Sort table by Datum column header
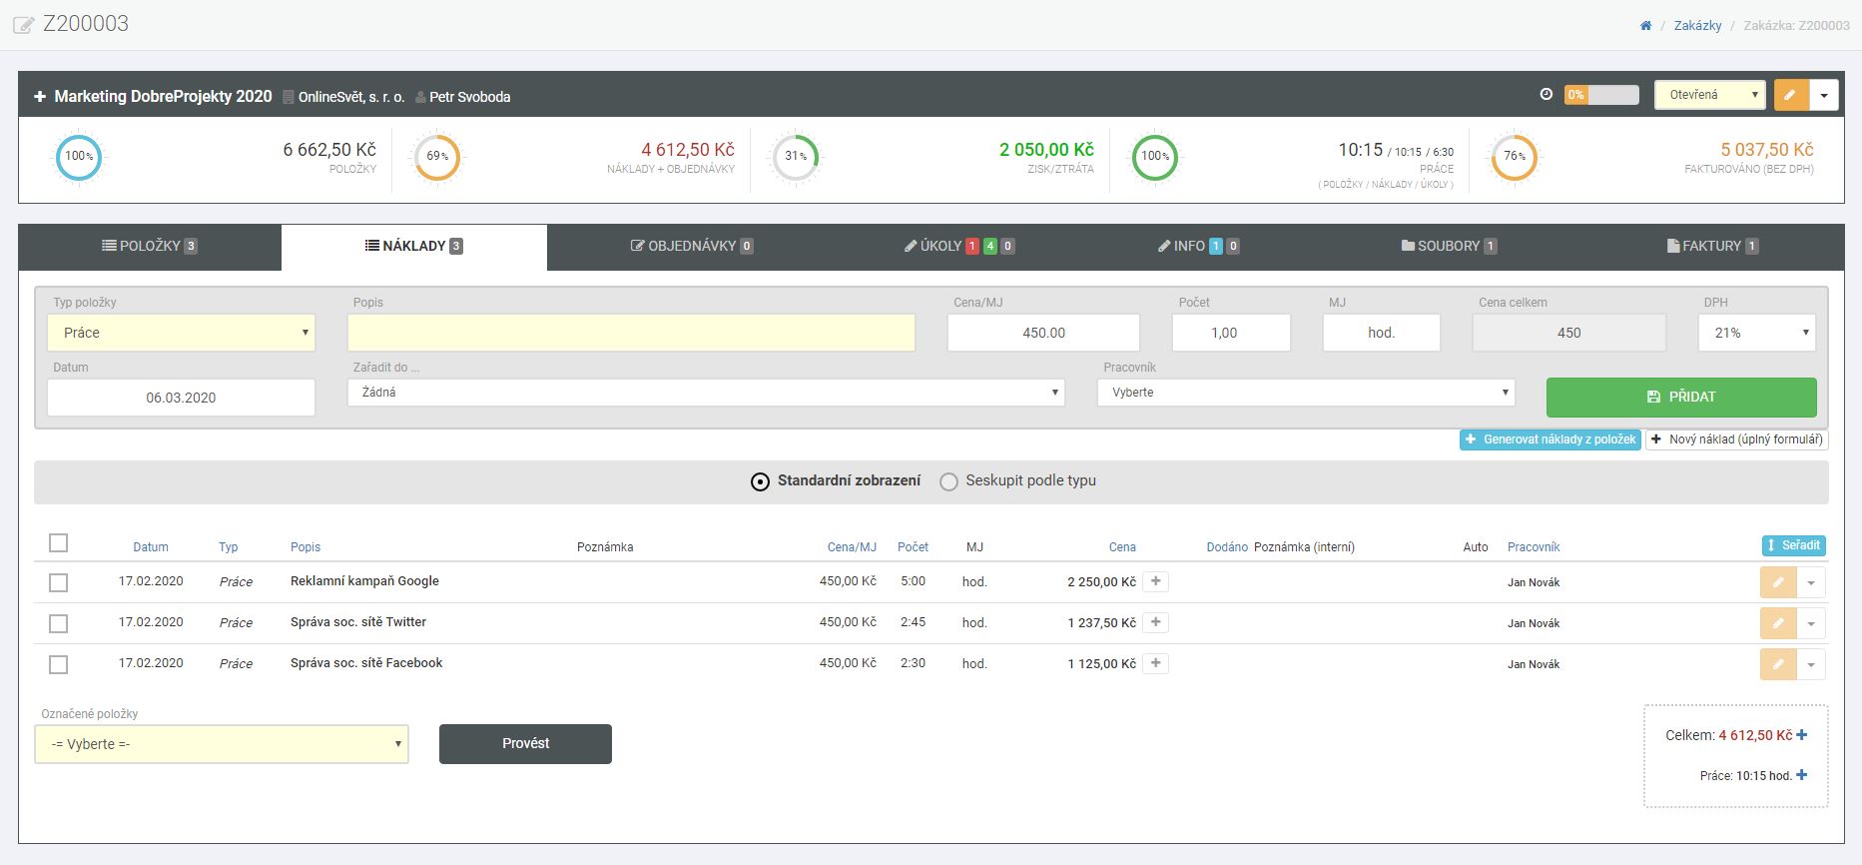Image resolution: width=1862 pixels, height=865 pixels. click(x=151, y=547)
